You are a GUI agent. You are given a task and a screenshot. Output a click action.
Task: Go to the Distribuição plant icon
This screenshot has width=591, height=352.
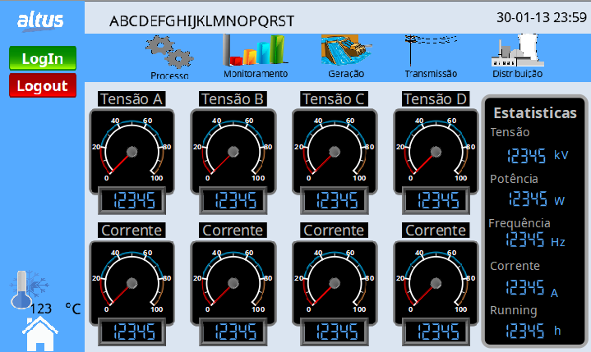517,51
